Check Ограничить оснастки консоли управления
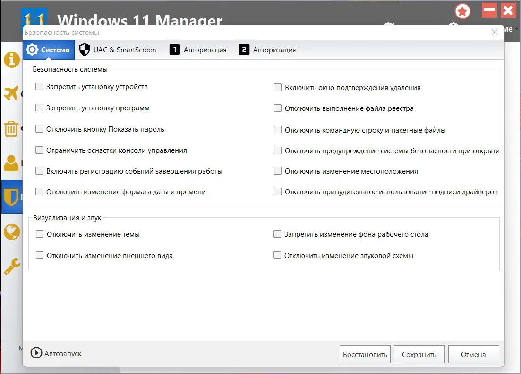This screenshot has width=521, height=374. click(39, 150)
